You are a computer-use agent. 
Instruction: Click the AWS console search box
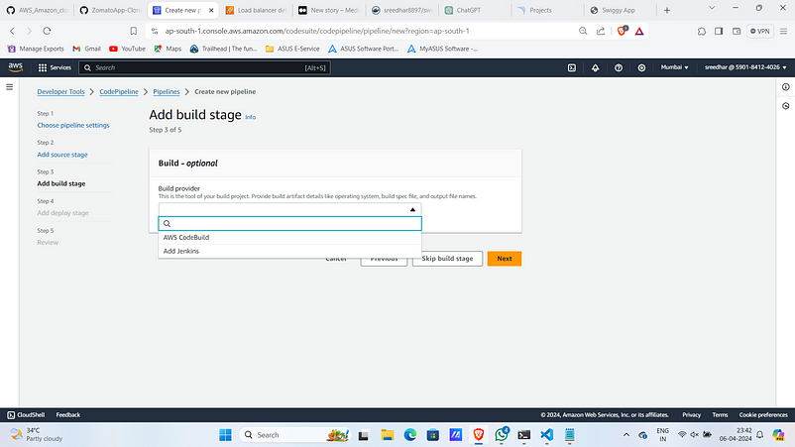coord(205,67)
